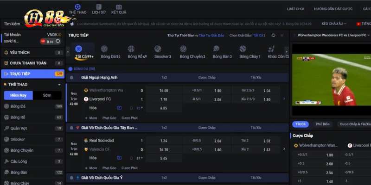The height and width of the screenshot is (185, 371).
Task: Sort by Thứ Tự Giải Đấu
Action: (211, 36)
